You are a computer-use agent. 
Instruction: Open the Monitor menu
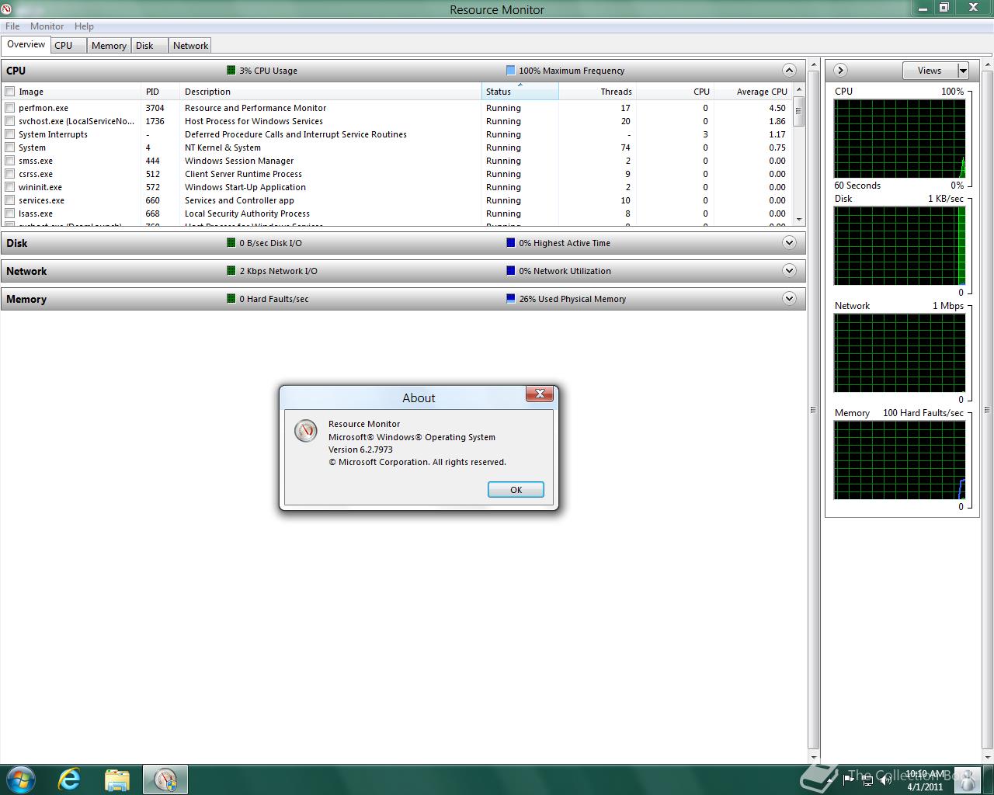tap(47, 26)
